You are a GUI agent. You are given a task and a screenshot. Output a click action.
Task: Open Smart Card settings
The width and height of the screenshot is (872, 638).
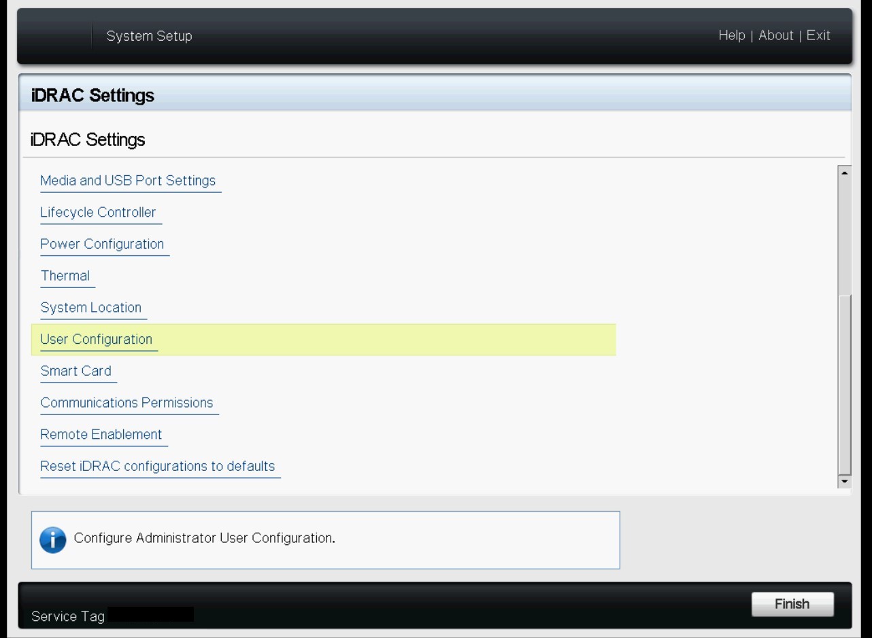(76, 371)
